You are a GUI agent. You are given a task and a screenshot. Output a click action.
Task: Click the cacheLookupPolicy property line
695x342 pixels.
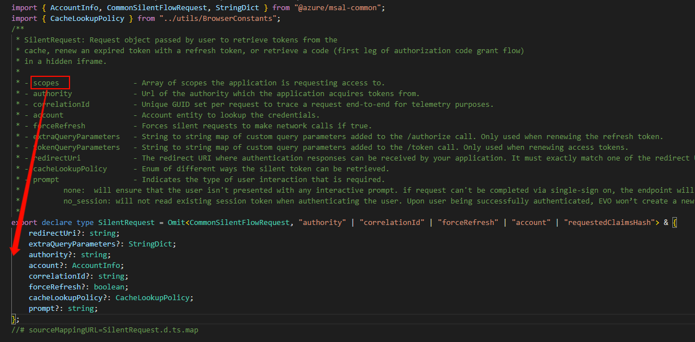(68, 297)
